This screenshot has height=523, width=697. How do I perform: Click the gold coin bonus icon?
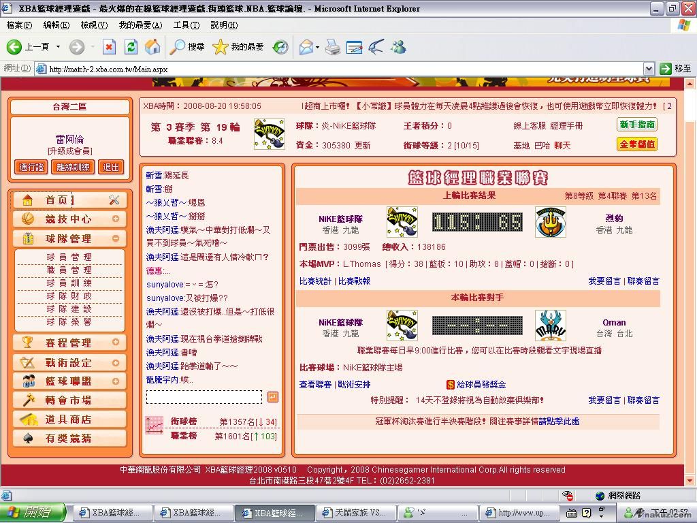click(451, 385)
